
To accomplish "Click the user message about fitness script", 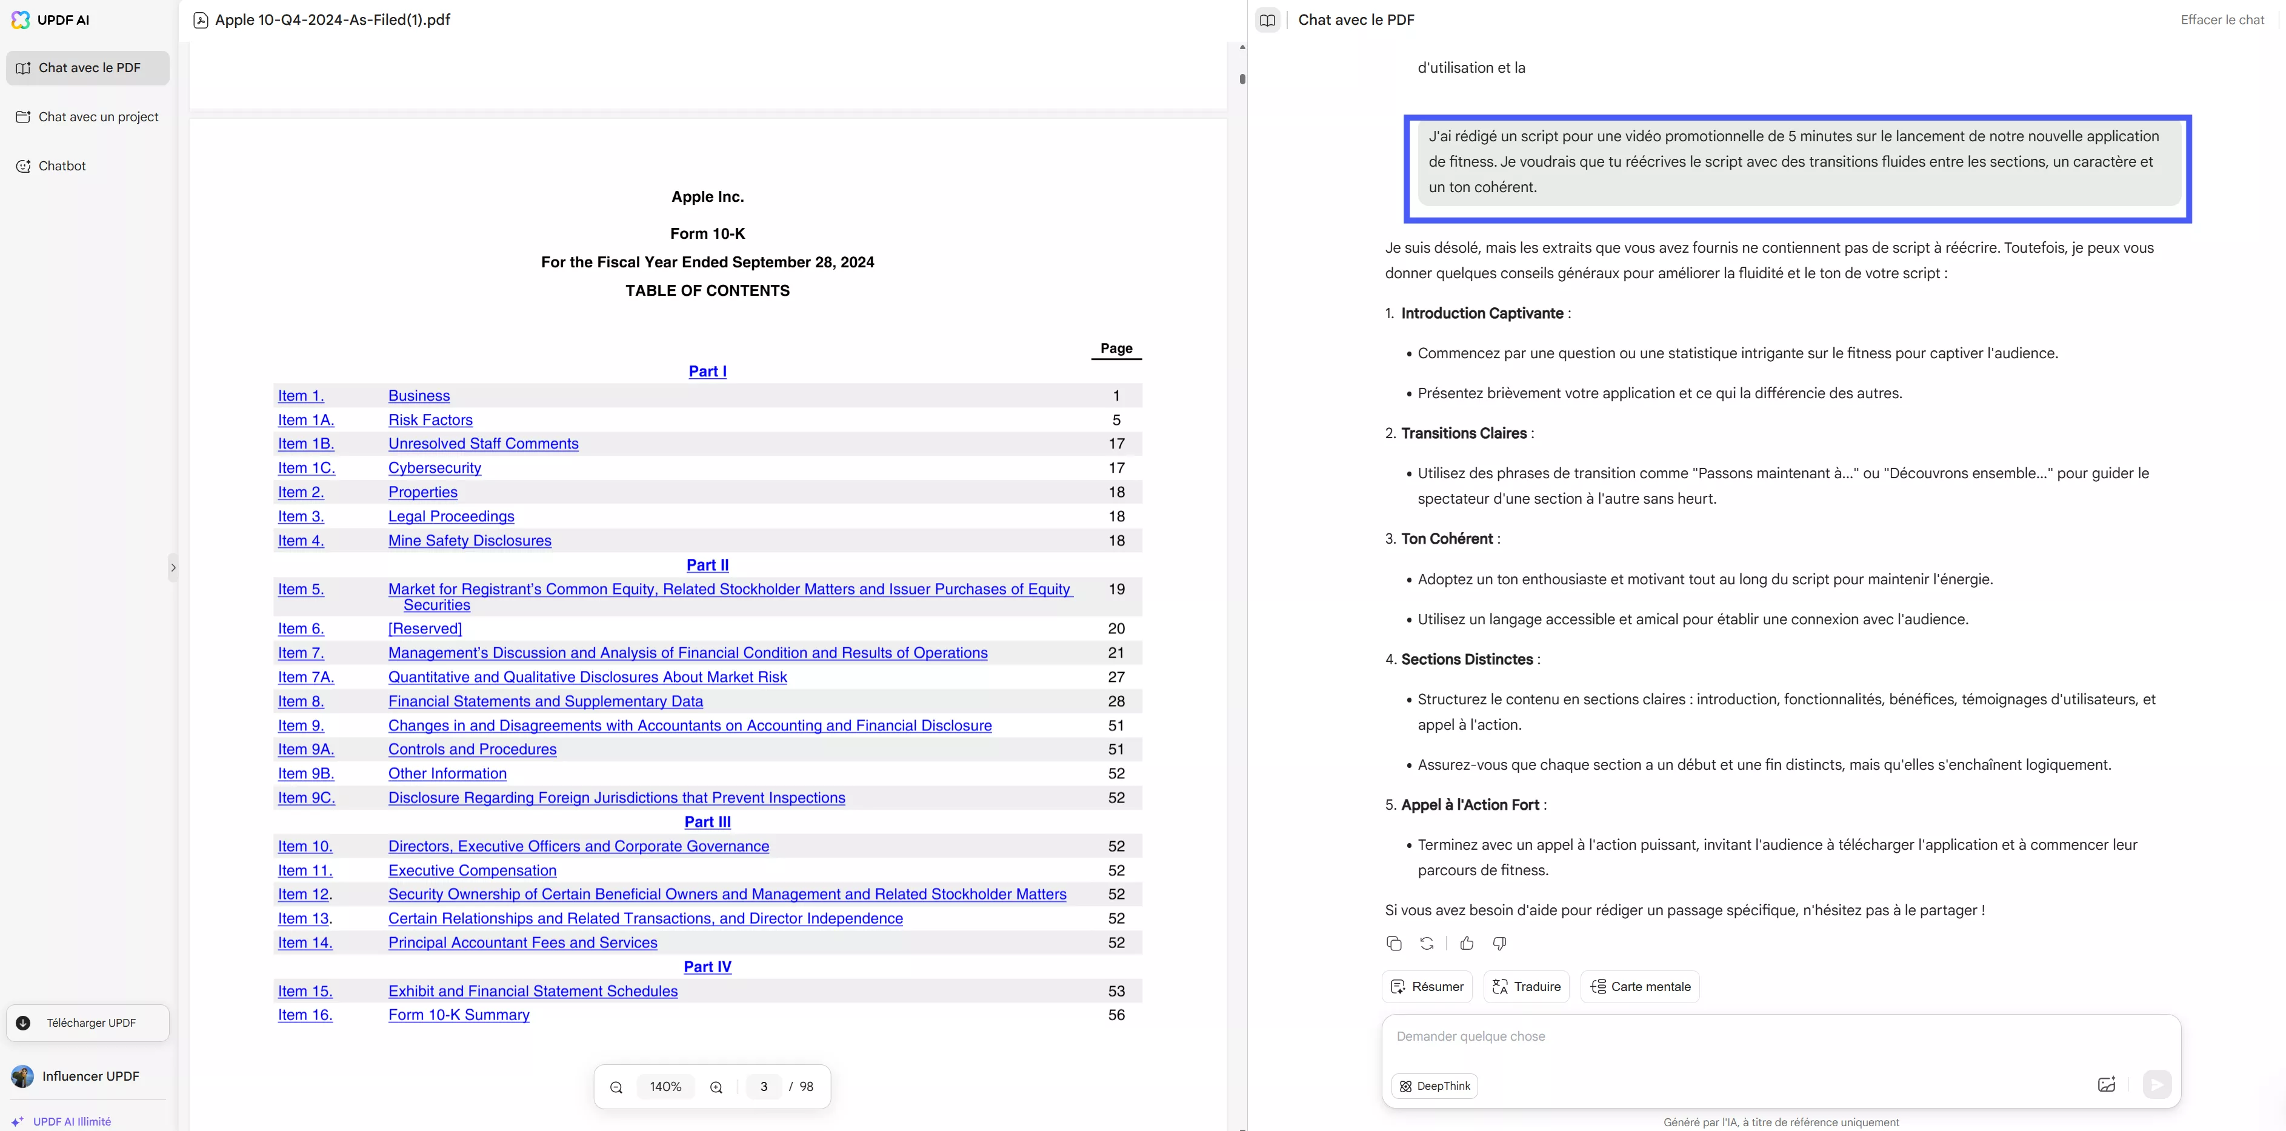I will click(x=1800, y=162).
